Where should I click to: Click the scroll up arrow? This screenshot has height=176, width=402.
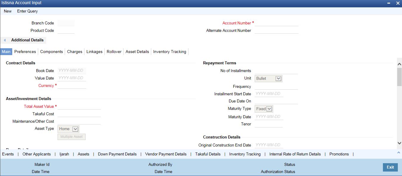pos(400,63)
